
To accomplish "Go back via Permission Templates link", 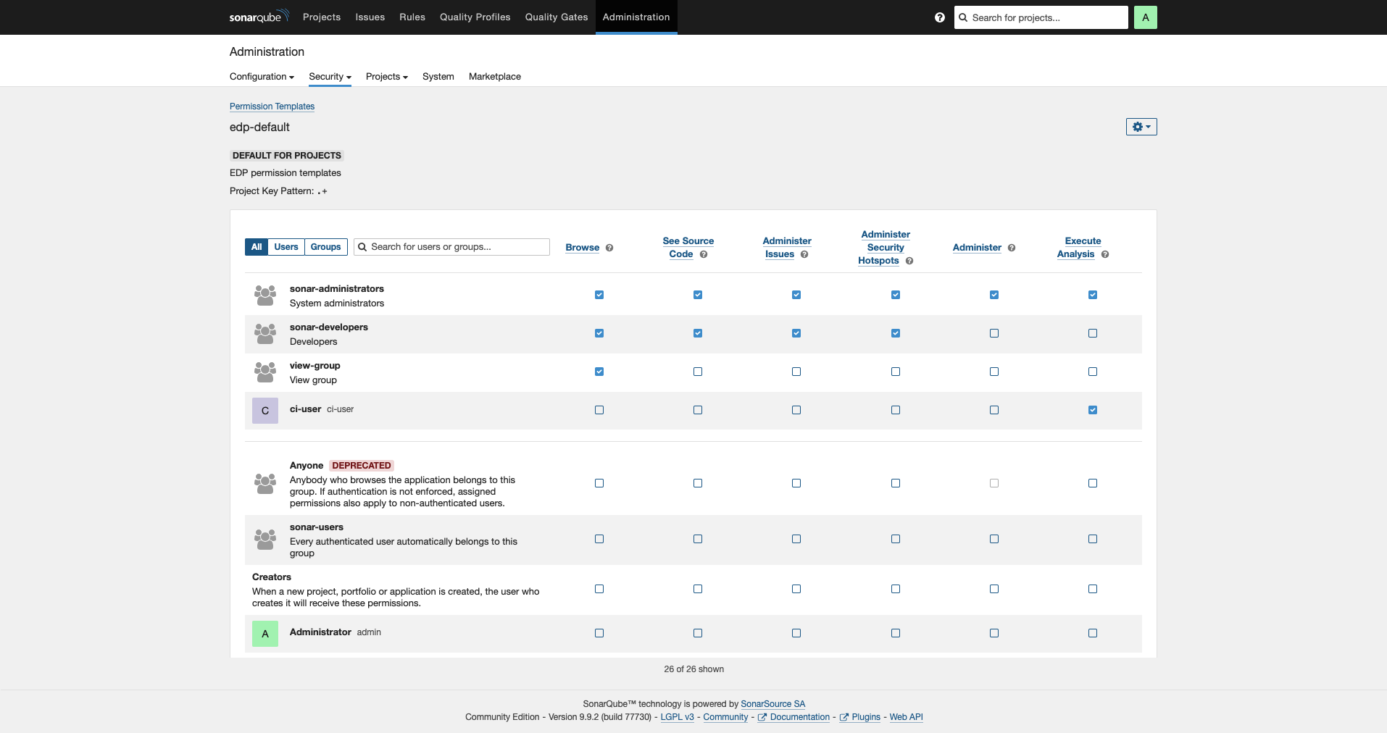I will click(x=272, y=106).
